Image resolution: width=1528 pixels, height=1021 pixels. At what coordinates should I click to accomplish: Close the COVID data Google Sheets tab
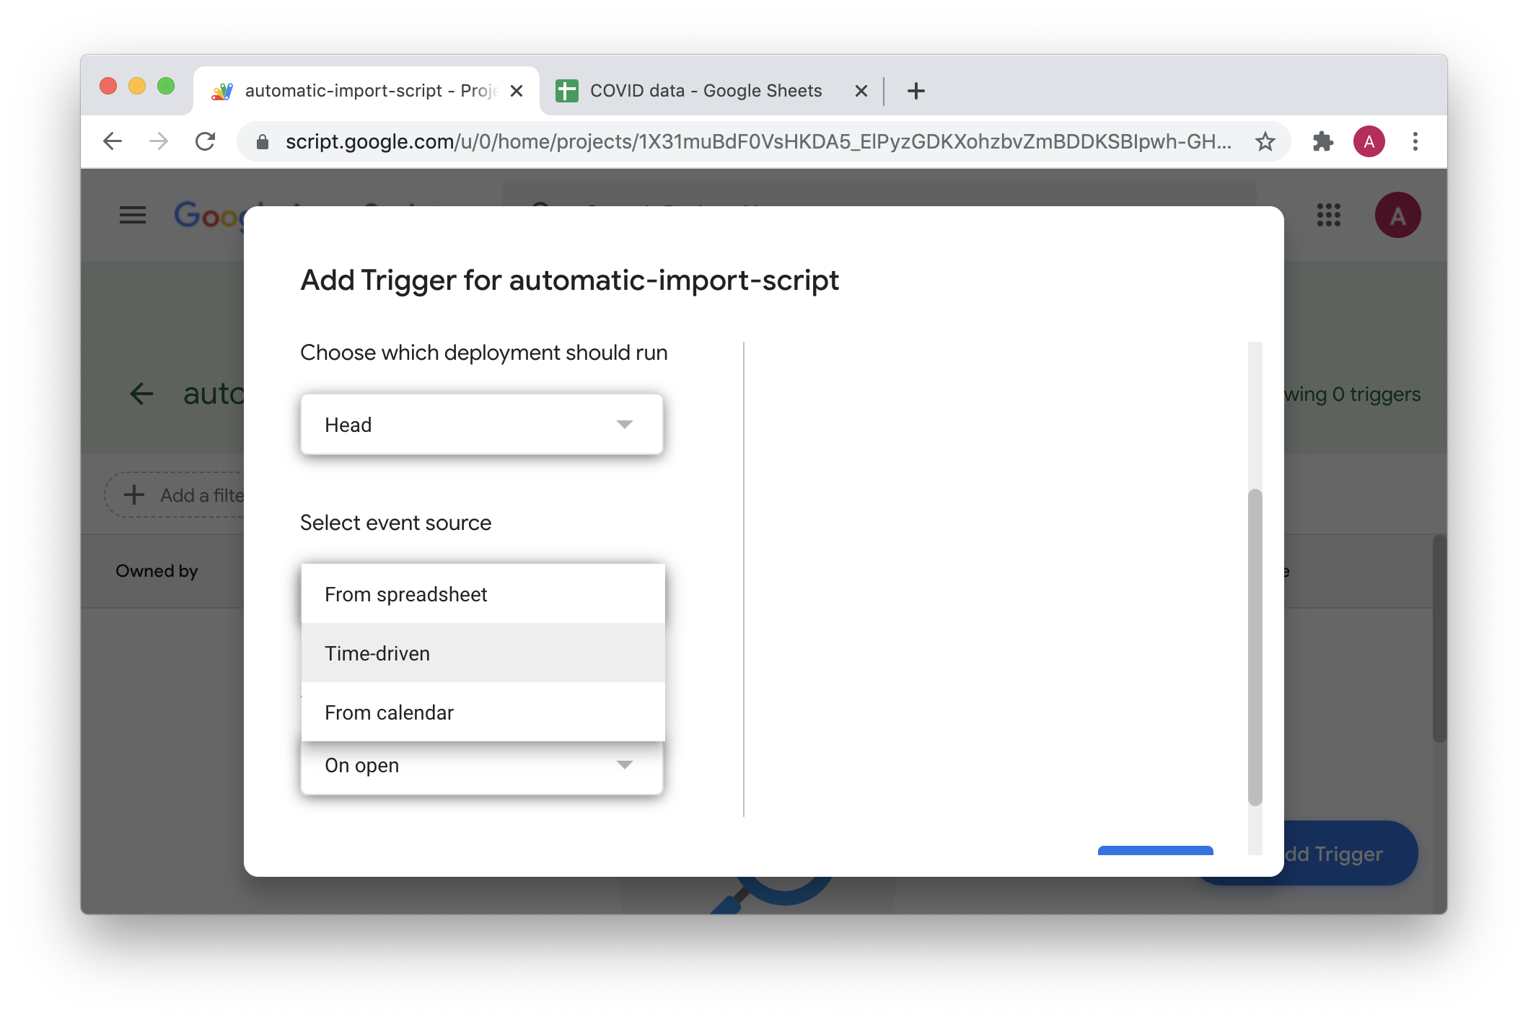click(x=861, y=91)
